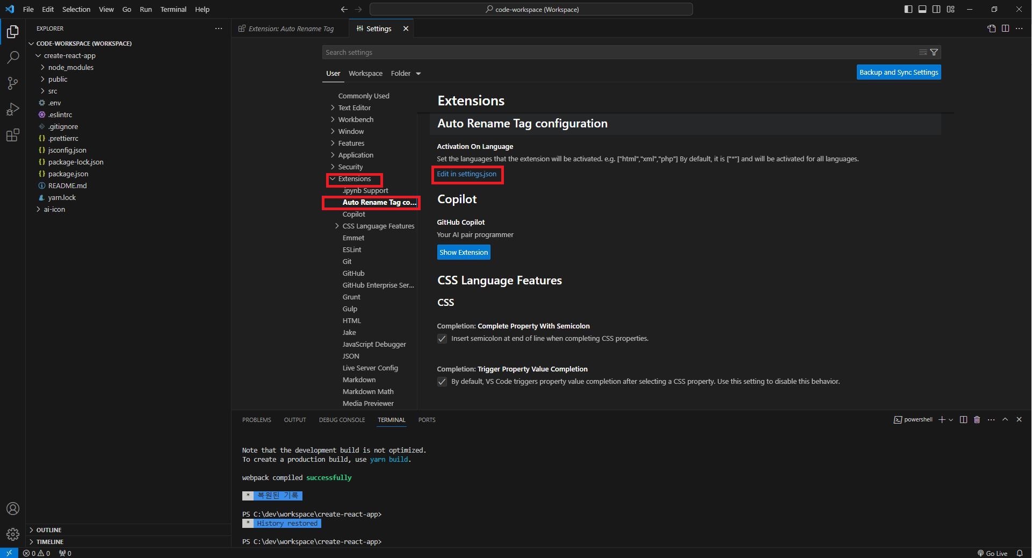Click errors and warnings count in status bar
The width and height of the screenshot is (1032, 558).
click(x=37, y=553)
